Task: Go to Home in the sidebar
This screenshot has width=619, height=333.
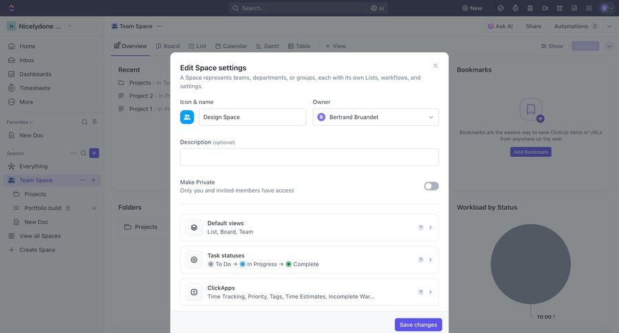Action: [28, 46]
